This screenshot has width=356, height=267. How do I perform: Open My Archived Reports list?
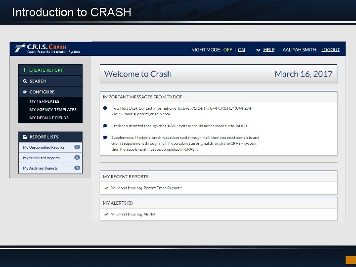pyautogui.click(x=50, y=168)
